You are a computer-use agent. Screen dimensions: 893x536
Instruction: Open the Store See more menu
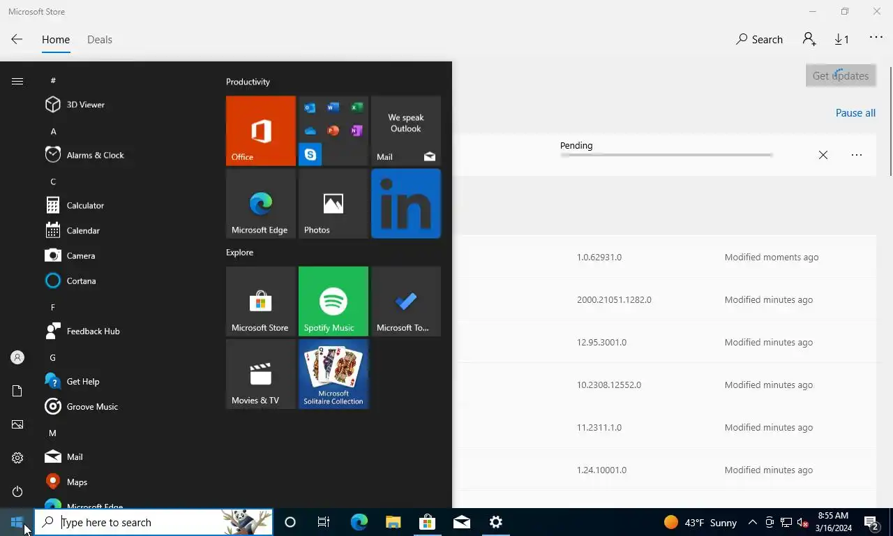876,38
